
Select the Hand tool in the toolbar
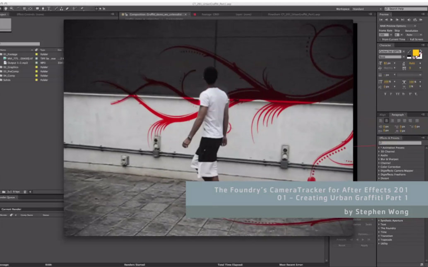(x=6, y=8)
